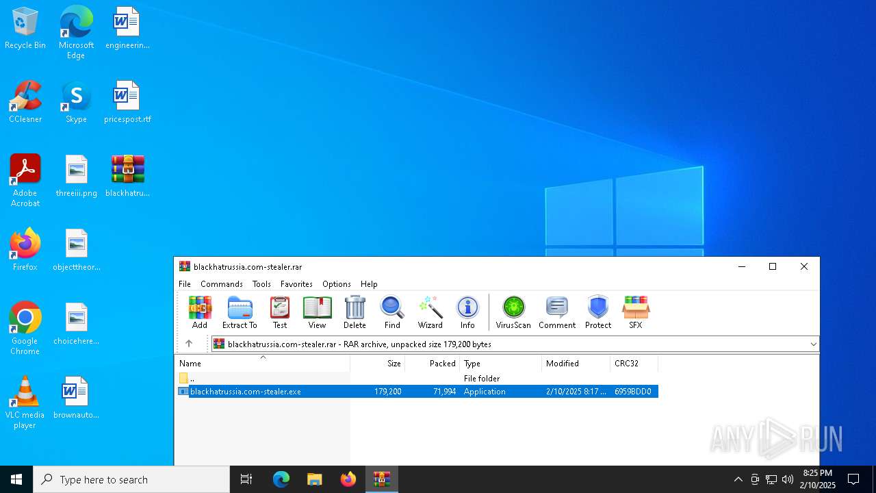Screen dimensions: 876x493
Task: Click the Edge icon in taskbar
Action: [x=281, y=479]
